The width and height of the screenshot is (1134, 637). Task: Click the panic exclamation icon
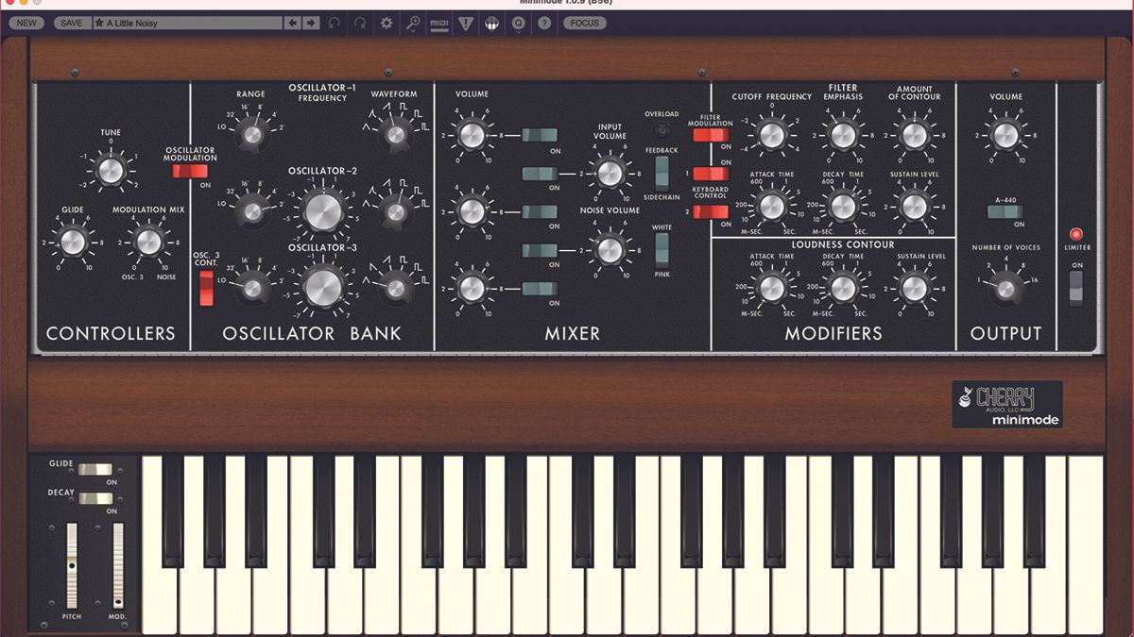pyautogui.click(x=465, y=23)
